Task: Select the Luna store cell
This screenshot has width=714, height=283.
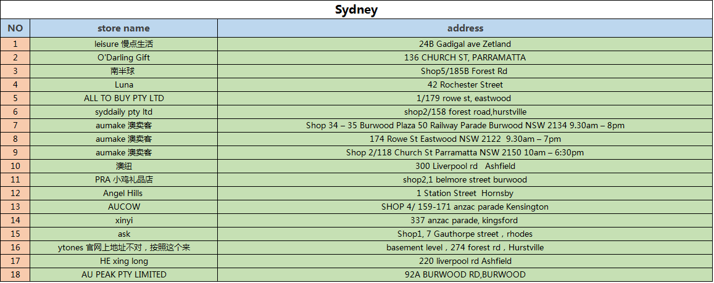Action: [x=123, y=84]
